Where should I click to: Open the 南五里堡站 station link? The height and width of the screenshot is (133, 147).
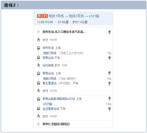tap(49, 83)
